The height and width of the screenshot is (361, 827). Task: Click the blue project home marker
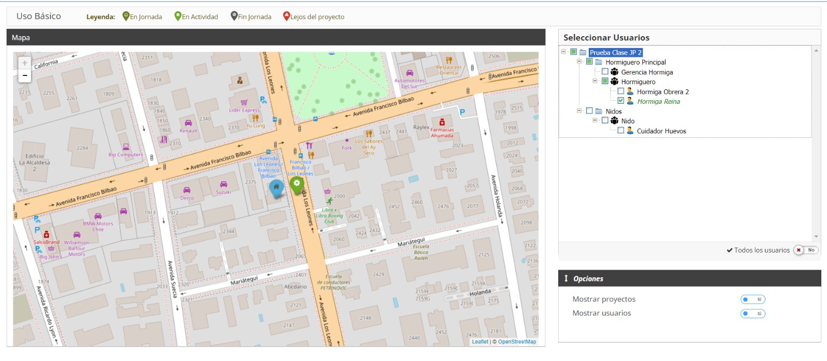pos(277,188)
